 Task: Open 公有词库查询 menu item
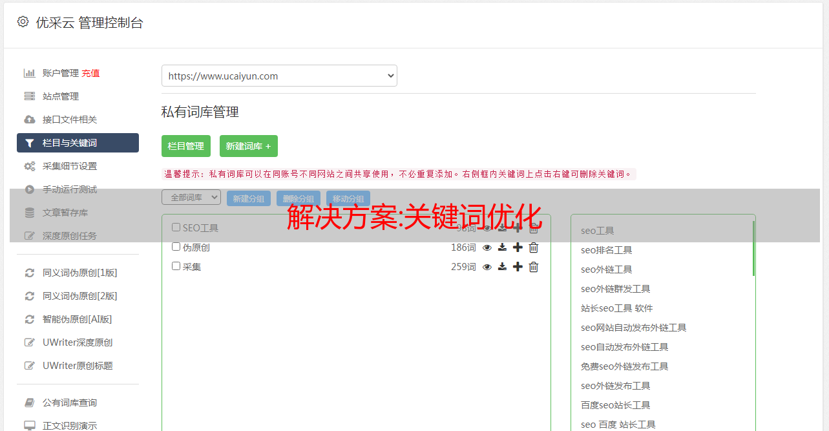[70, 403]
